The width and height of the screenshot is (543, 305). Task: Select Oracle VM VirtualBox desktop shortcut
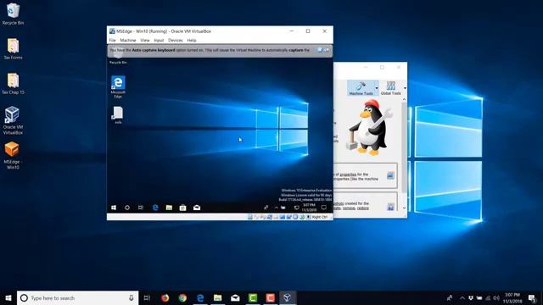click(x=13, y=120)
